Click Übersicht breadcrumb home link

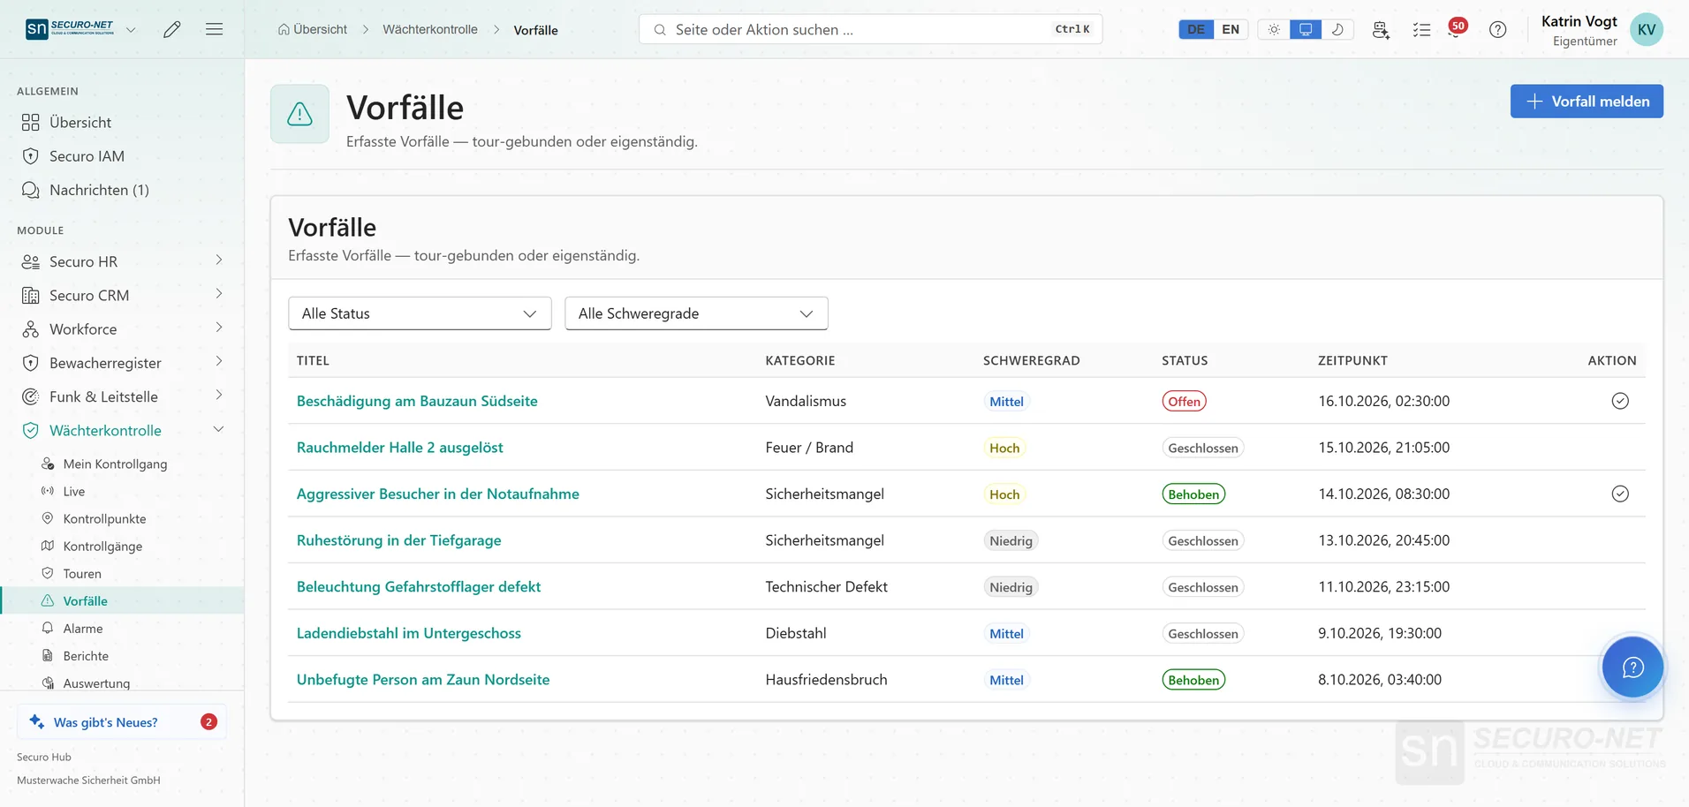coord(313,29)
